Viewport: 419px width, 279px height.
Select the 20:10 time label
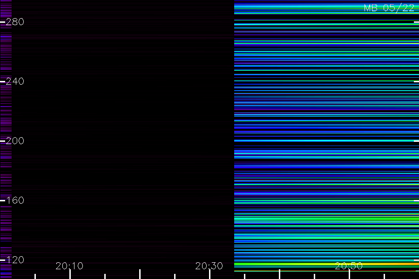(x=69, y=266)
